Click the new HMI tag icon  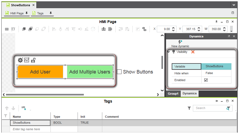point(24,108)
